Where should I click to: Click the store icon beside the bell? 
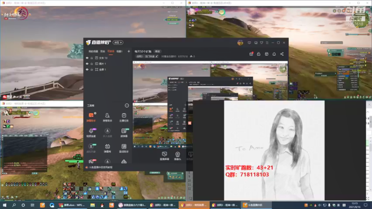coord(266,54)
